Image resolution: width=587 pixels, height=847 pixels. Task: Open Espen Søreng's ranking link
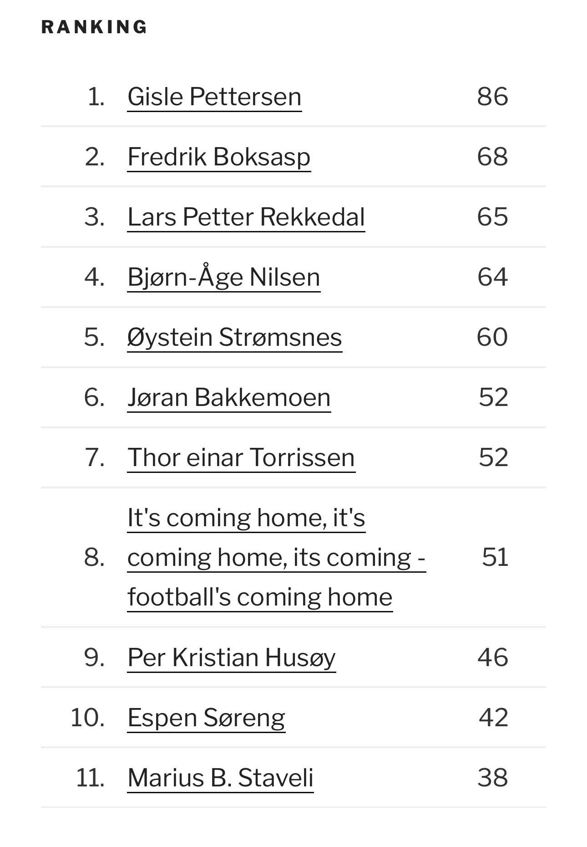point(206,718)
